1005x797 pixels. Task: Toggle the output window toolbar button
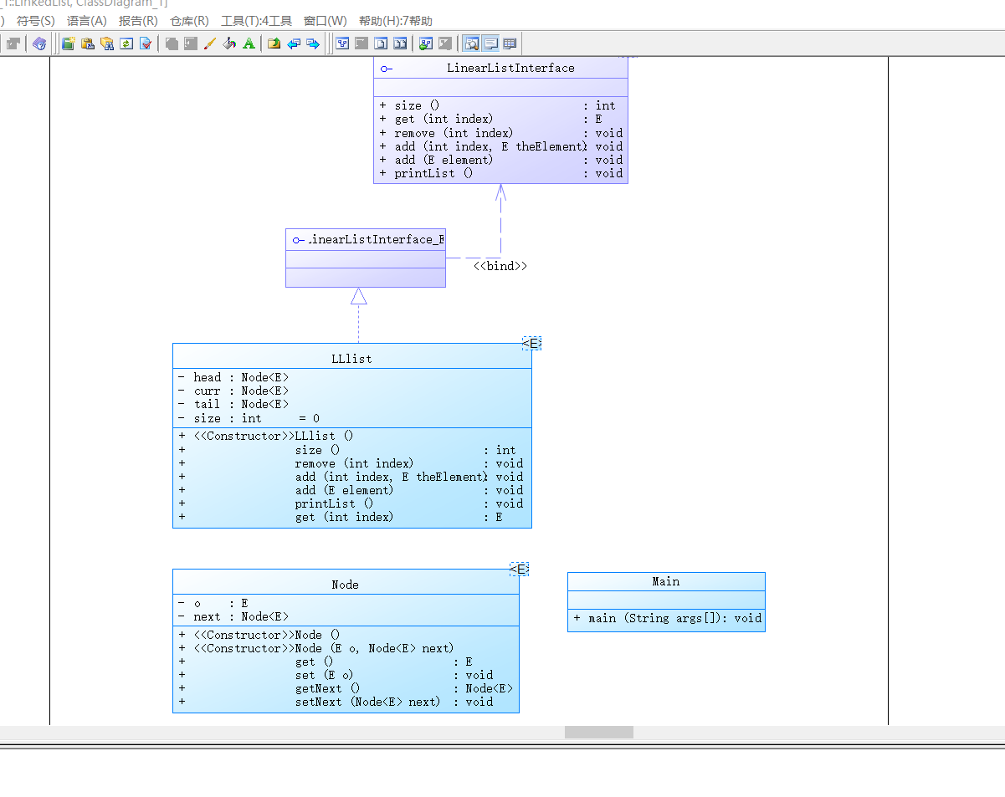tap(490, 43)
